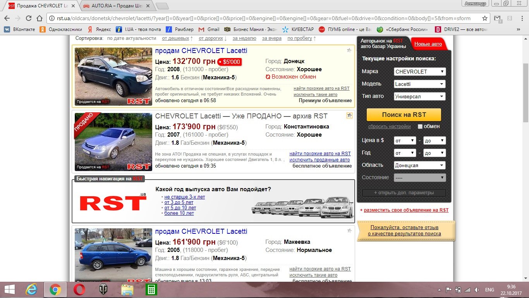529x298 pixels.
Task: Open the Gmail bookmark
Action: coord(209,29)
